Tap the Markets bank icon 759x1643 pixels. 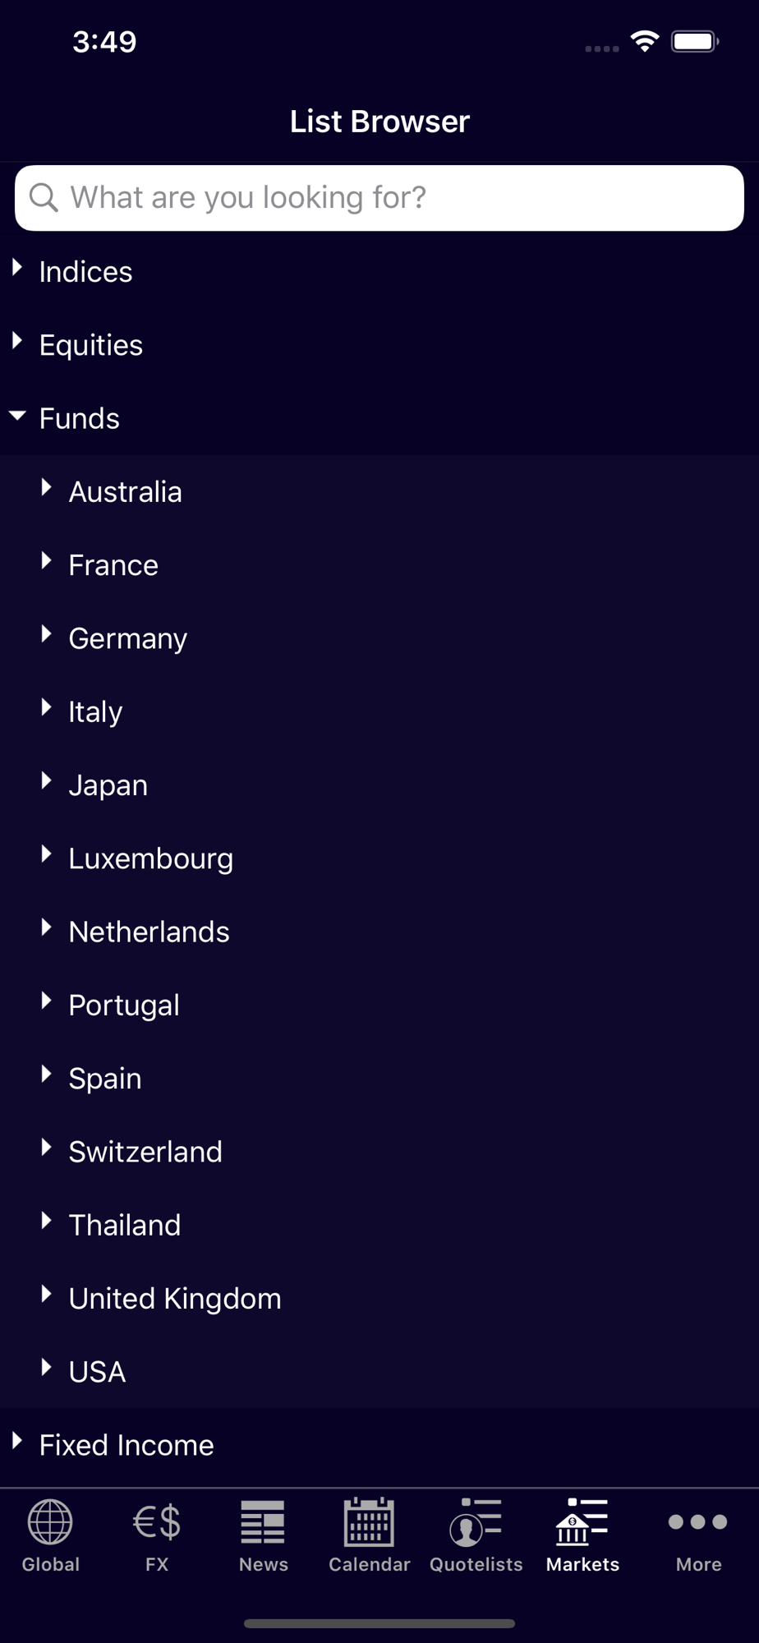582,1522
